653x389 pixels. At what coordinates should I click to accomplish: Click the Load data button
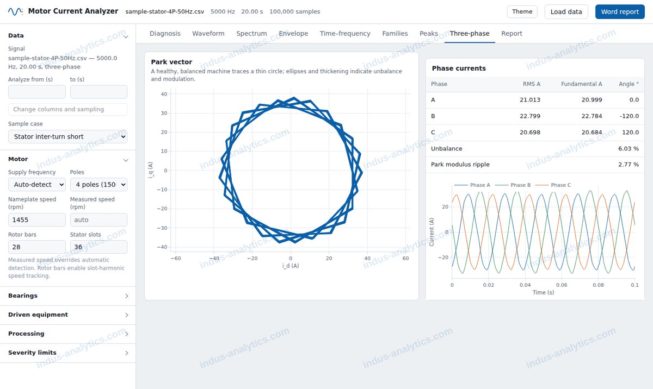(566, 12)
